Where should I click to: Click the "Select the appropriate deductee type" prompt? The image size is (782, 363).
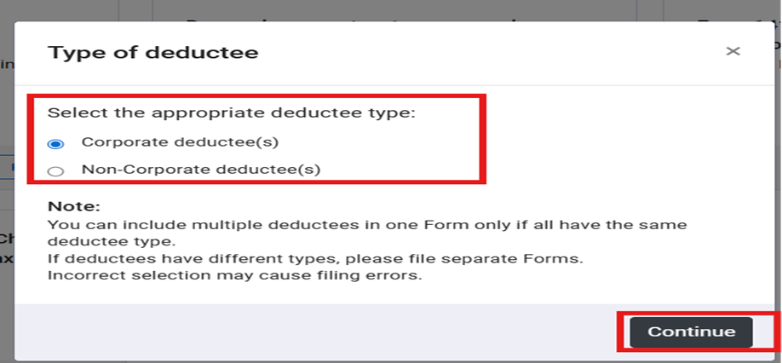pyautogui.click(x=231, y=112)
